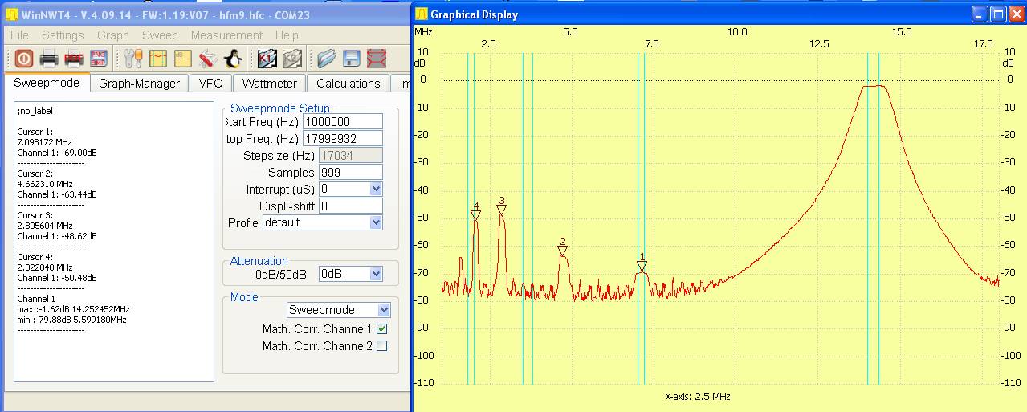Click the Swiss army knife icon
Screen dimensions: 1027x412
click(208, 59)
